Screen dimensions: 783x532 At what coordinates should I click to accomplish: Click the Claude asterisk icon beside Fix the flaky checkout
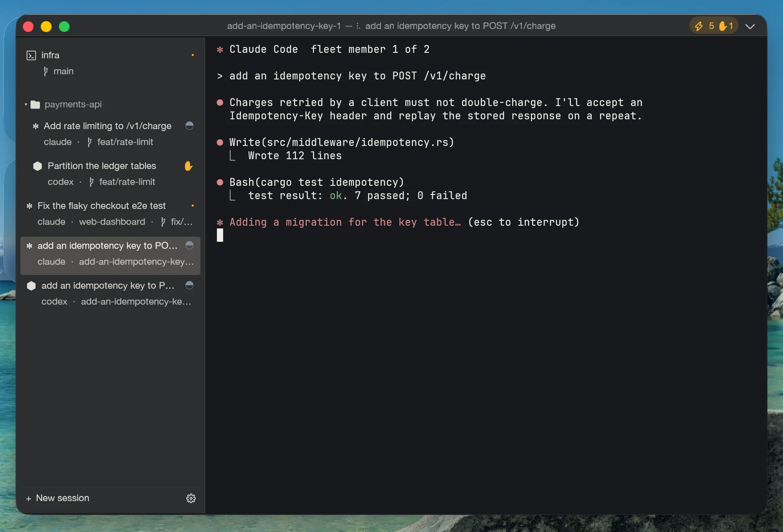click(29, 206)
